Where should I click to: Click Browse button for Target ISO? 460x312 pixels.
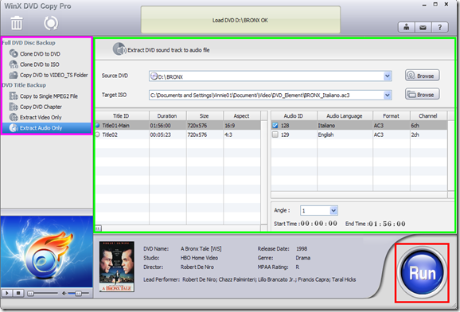pyautogui.click(x=422, y=94)
